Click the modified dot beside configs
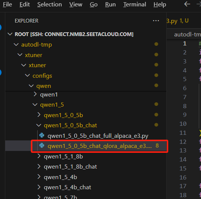The height and width of the screenshot is (199, 201). pos(156,75)
